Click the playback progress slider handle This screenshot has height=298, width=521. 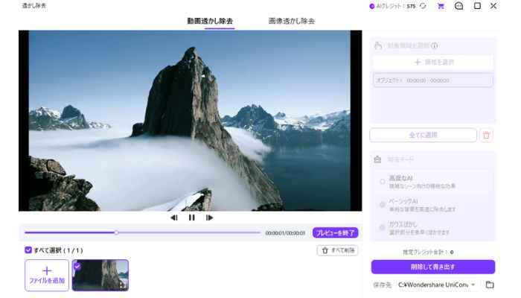pos(116,232)
